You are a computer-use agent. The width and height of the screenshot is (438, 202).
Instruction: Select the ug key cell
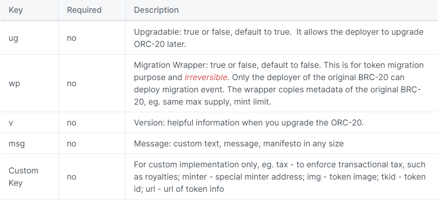tap(13, 38)
